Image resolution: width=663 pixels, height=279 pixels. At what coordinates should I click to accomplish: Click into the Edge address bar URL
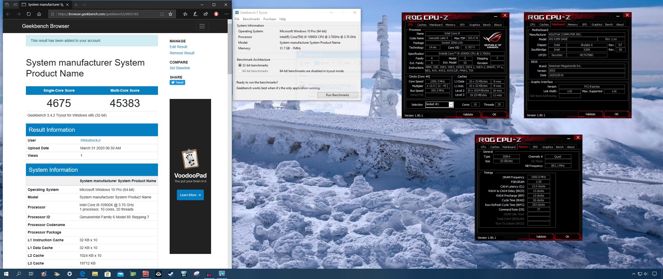(x=98, y=14)
